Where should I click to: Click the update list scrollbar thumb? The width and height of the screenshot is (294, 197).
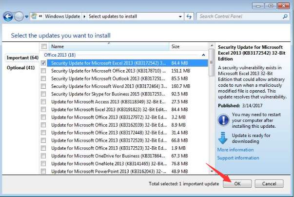212,62
